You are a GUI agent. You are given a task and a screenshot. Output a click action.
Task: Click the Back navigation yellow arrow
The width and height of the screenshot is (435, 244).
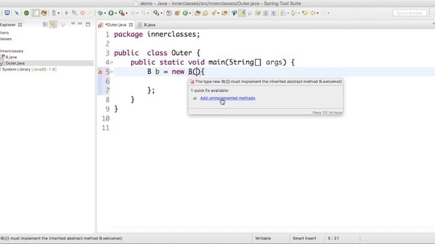[x=313, y=13]
